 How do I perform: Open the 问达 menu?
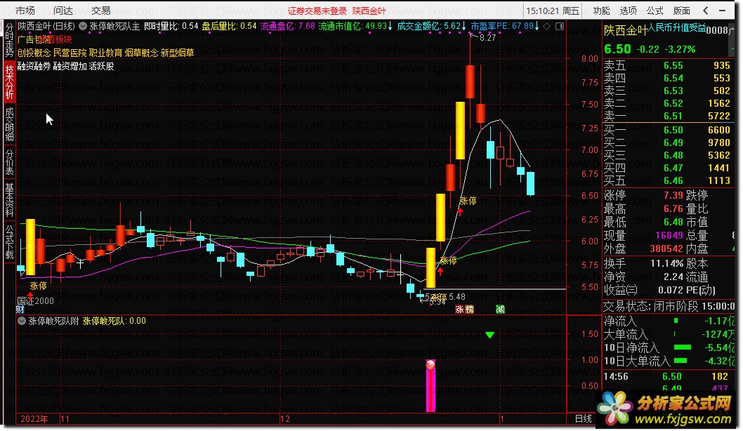63,11
